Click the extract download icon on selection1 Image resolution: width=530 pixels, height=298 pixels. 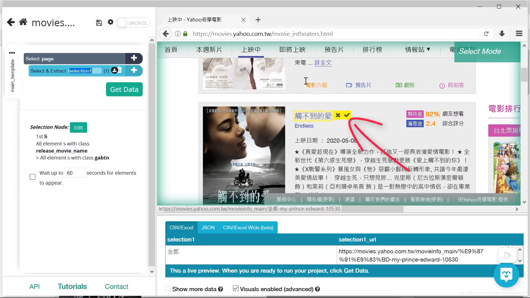(x=114, y=70)
